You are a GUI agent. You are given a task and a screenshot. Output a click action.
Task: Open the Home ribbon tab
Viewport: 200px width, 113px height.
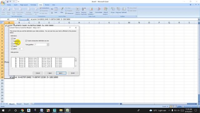[9, 5]
